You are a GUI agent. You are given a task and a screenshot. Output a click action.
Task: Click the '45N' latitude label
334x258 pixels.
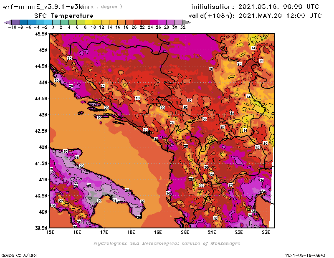click(43, 50)
